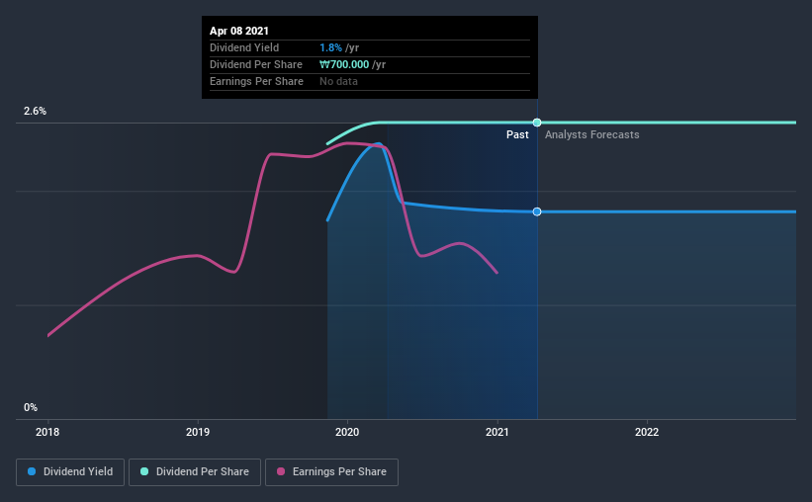
Task: Click the pink Earnings Per Share legend dot
Action: coord(281,471)
